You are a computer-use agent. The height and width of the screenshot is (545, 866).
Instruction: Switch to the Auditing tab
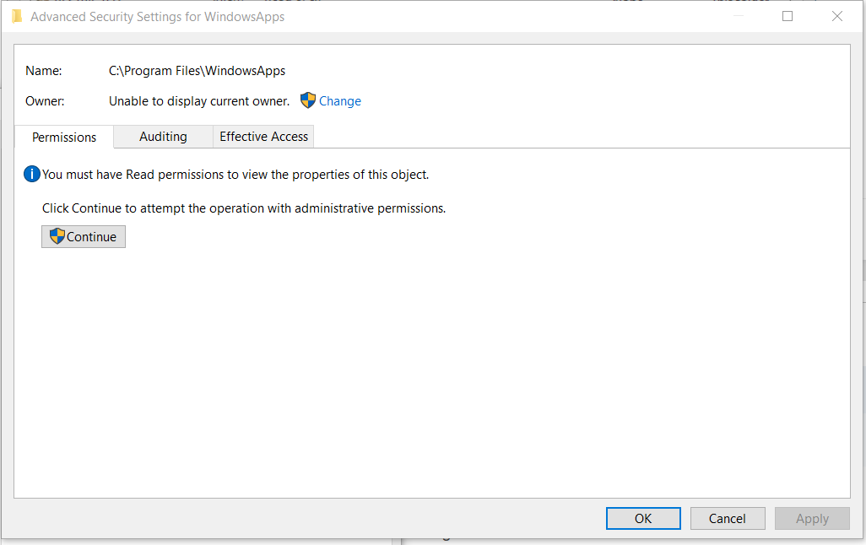162,137
